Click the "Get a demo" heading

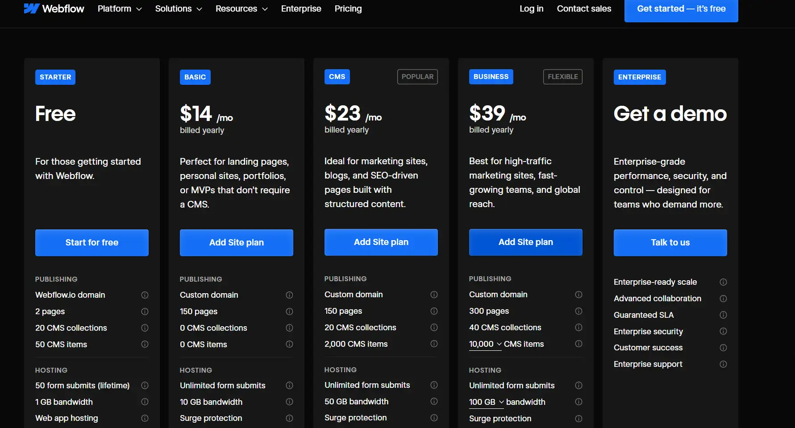[x=670, y=114]
